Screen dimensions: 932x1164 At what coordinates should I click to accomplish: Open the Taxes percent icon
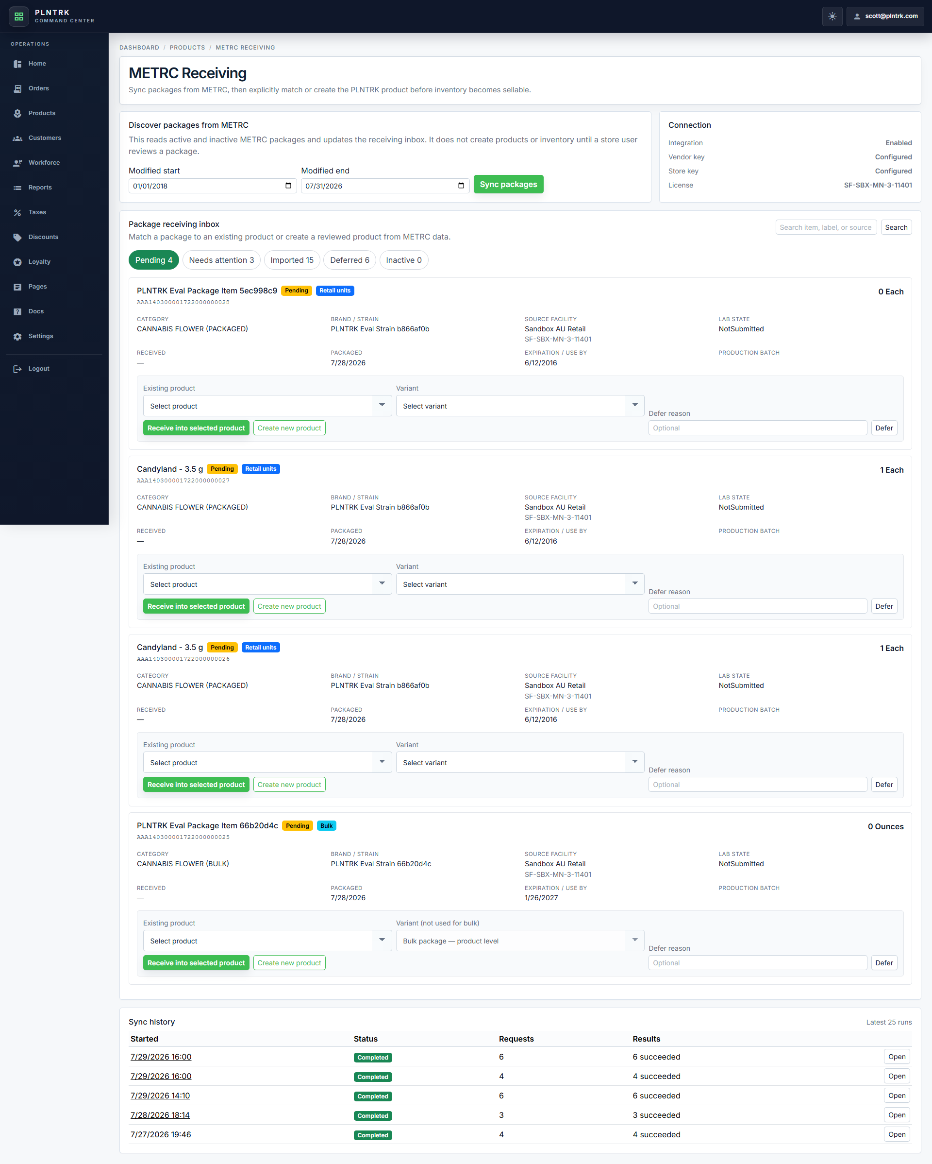(x=17, y=213)
